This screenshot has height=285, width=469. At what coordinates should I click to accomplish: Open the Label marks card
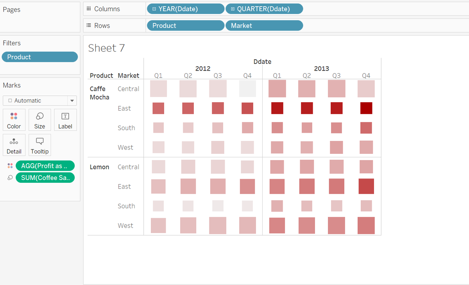point(65,120)
